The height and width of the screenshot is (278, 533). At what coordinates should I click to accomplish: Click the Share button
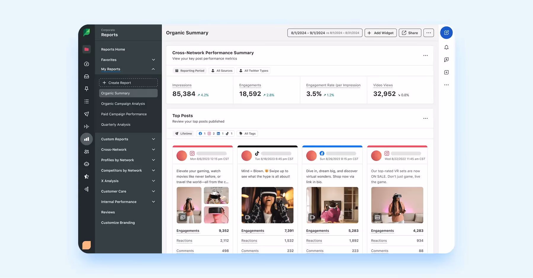(410, 33)
